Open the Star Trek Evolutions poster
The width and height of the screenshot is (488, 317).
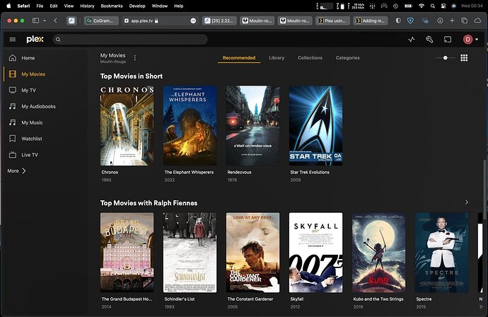[315, 126]
